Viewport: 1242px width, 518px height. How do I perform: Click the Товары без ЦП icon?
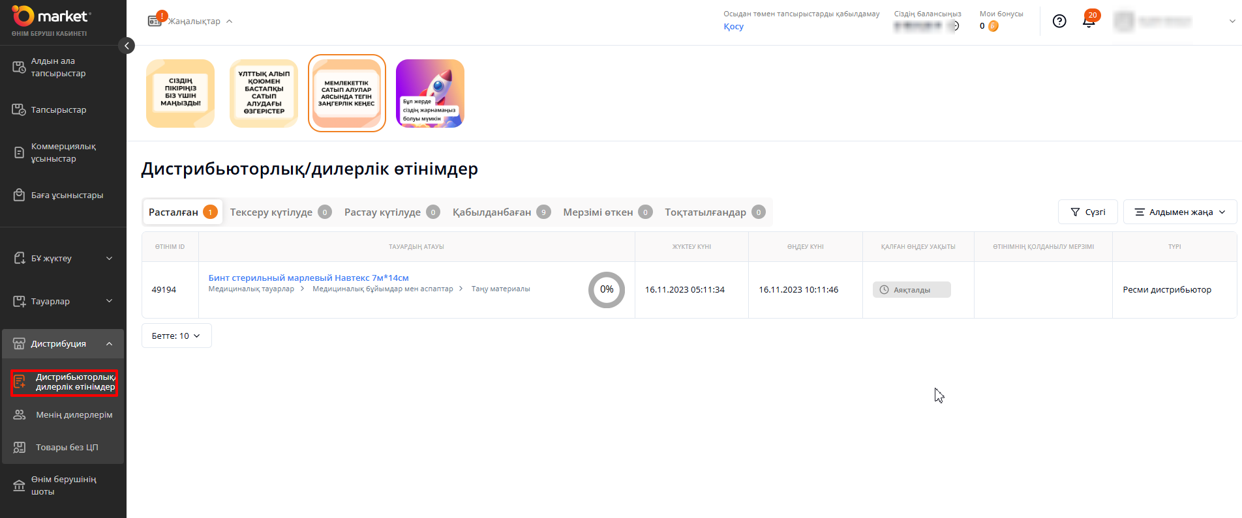(x=20, y=447)
